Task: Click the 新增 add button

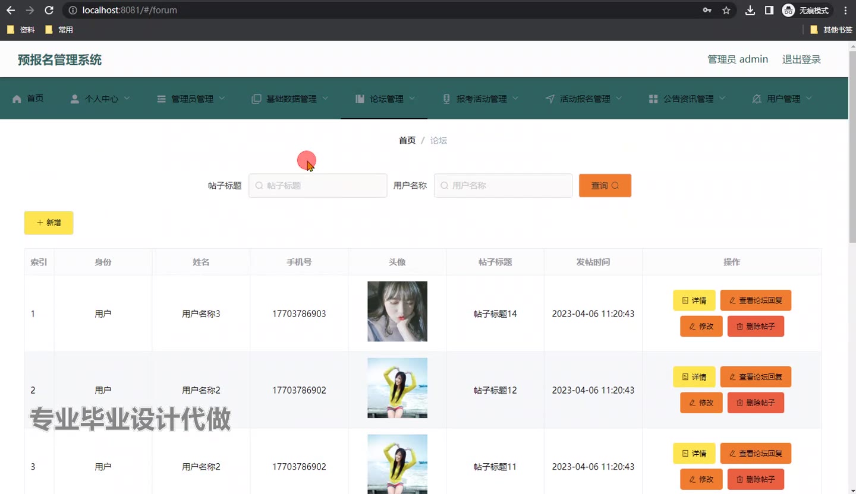Action: coord(49,223)
